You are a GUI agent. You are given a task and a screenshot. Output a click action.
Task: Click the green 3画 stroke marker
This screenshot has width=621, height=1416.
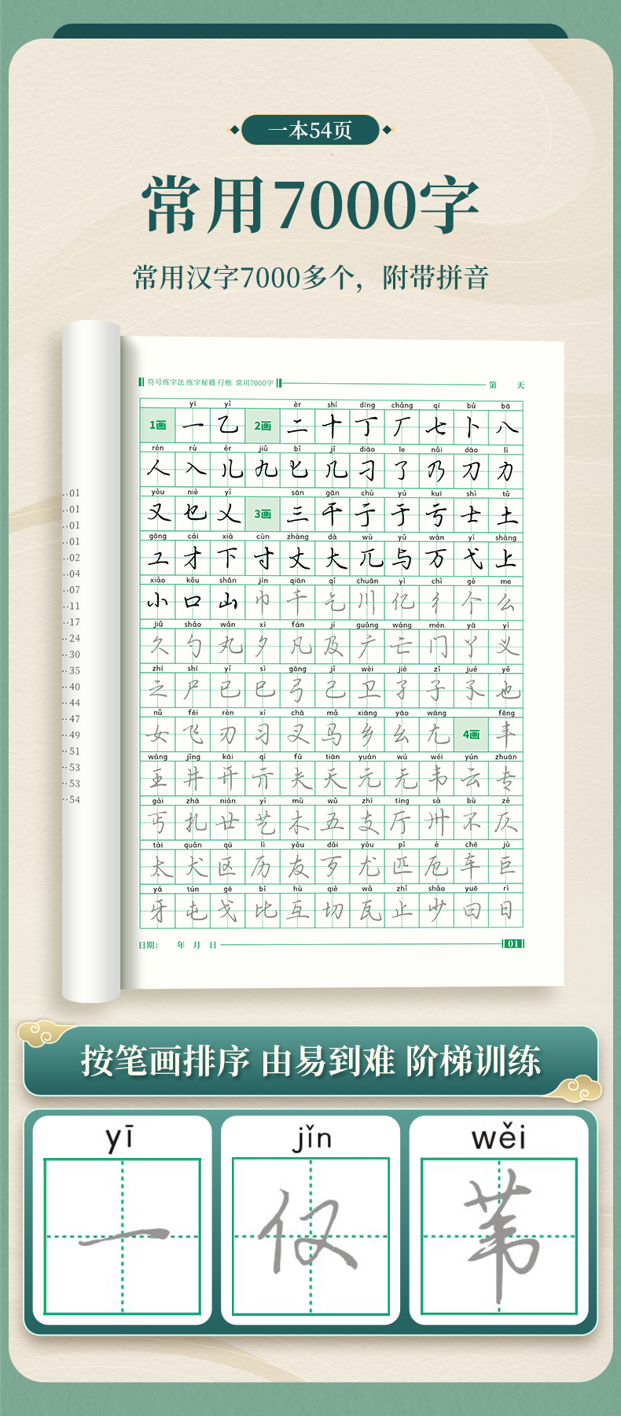pos(262,514)
